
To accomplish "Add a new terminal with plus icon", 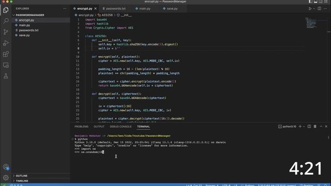I will [300, 126].
